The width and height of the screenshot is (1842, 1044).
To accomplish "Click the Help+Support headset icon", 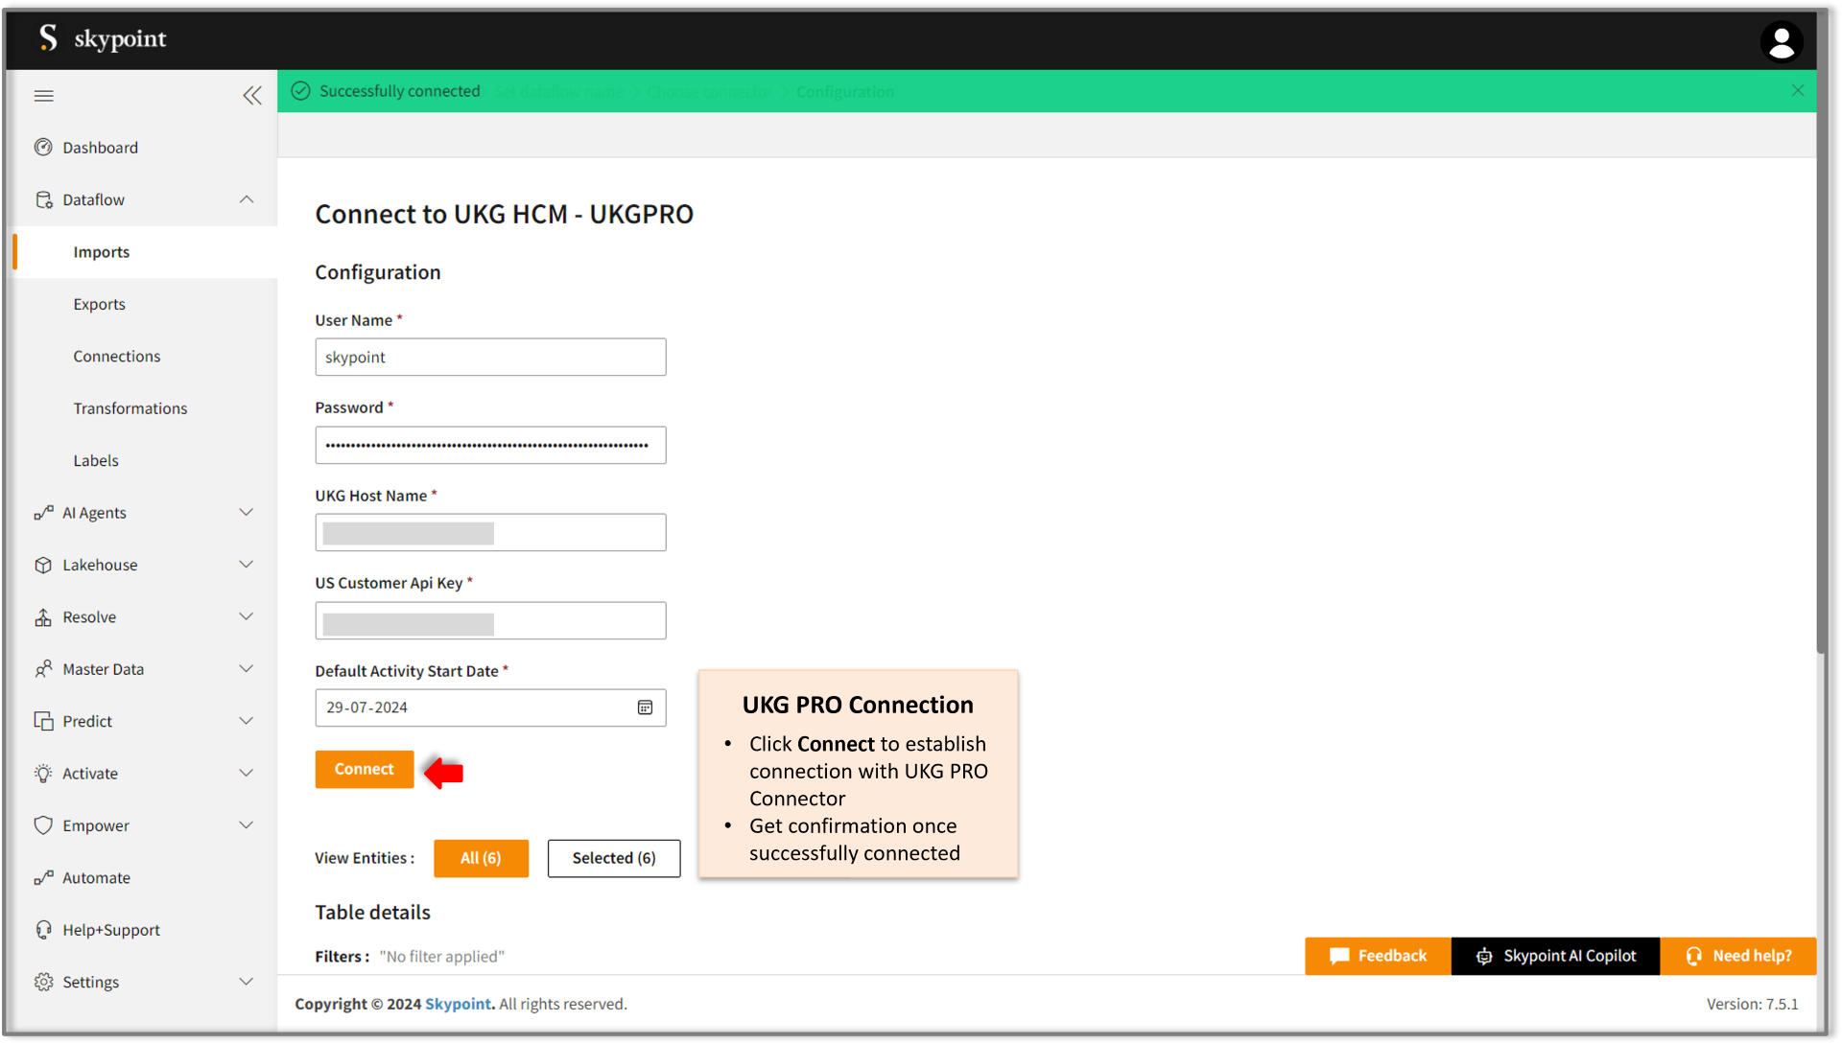I will [x=43, y=930].
